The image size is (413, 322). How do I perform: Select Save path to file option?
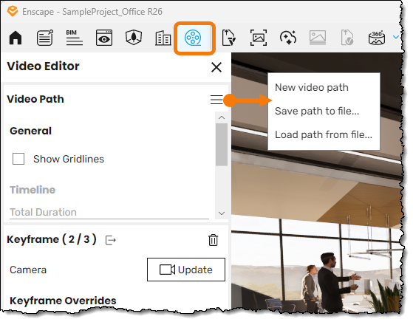[x=317, y=111]
